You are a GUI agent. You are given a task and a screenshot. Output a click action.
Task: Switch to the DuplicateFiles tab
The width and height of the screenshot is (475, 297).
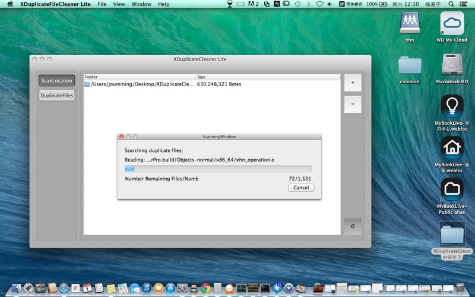(56, 96)
